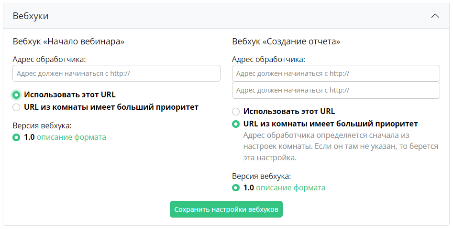453x229 pixels.
Task: Click the Вебхуки panel header title
Action: [31, 16]
